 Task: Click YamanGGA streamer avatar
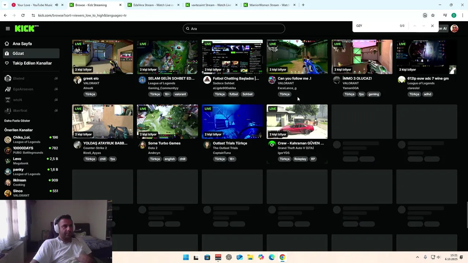pos(337,80)
